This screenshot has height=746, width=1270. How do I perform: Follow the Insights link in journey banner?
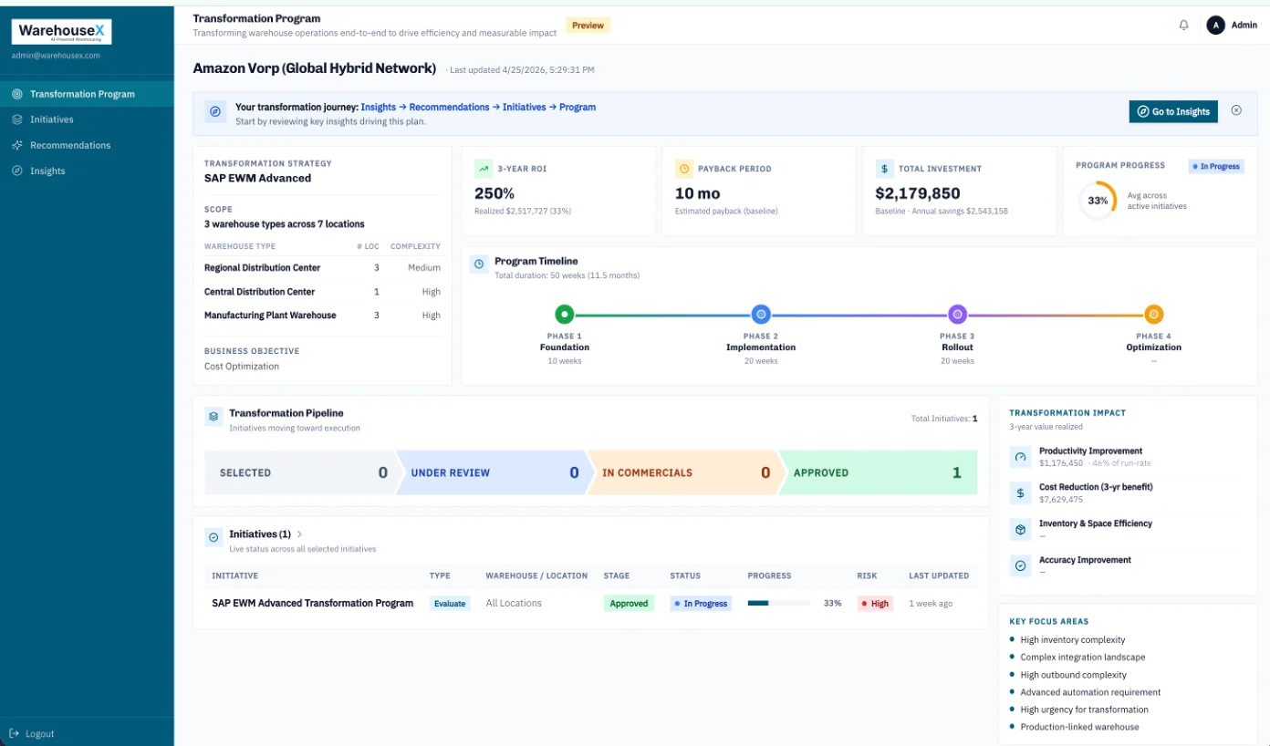point(379,107)
